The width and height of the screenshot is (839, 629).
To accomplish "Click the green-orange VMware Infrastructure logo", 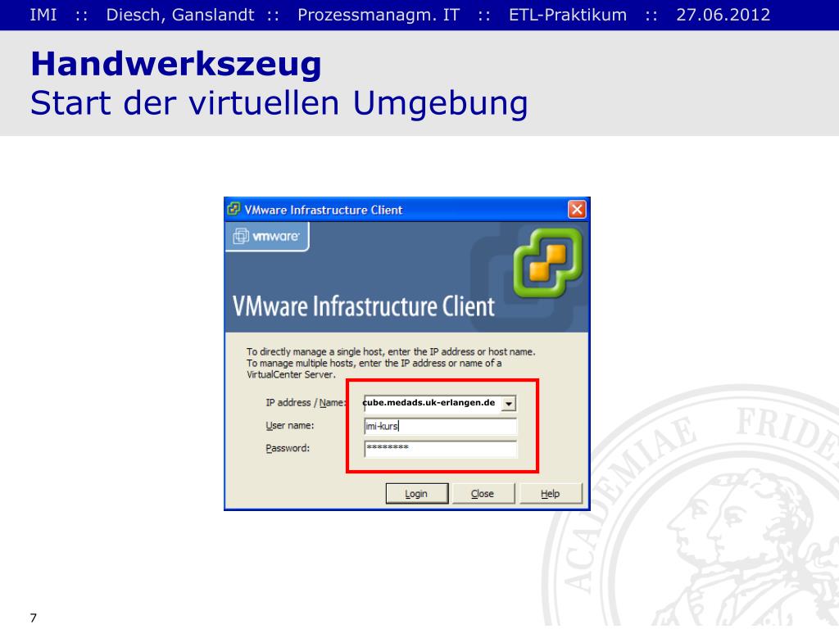I will coord(546,263).
